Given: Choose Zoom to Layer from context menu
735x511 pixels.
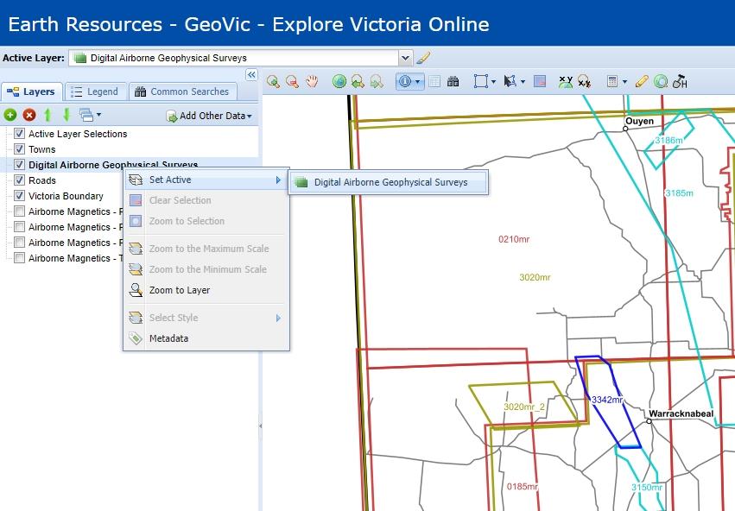Looking at the screenshot, I should [179, 290].
